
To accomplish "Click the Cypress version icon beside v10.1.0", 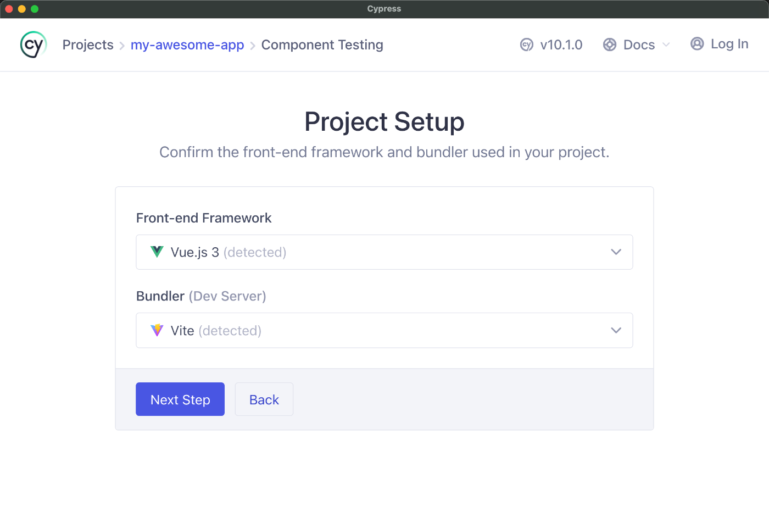I will coord(526,45).
